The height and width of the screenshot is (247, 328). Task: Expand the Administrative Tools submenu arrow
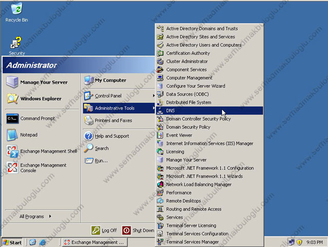154,108
